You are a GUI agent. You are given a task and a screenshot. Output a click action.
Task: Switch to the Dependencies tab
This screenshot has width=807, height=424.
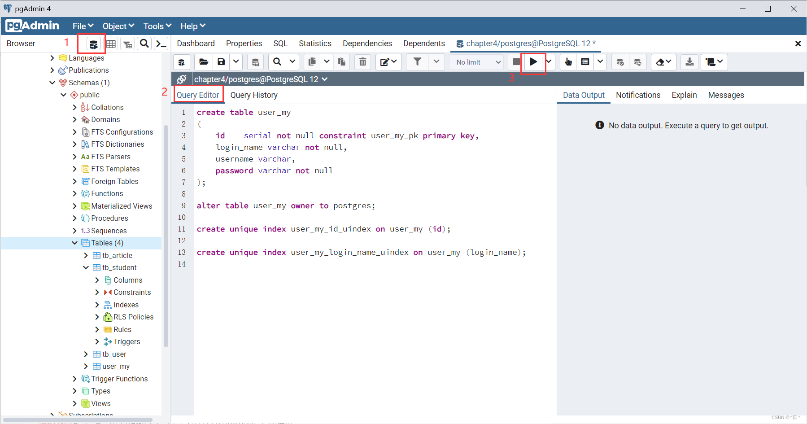click(x=367, y=44)
